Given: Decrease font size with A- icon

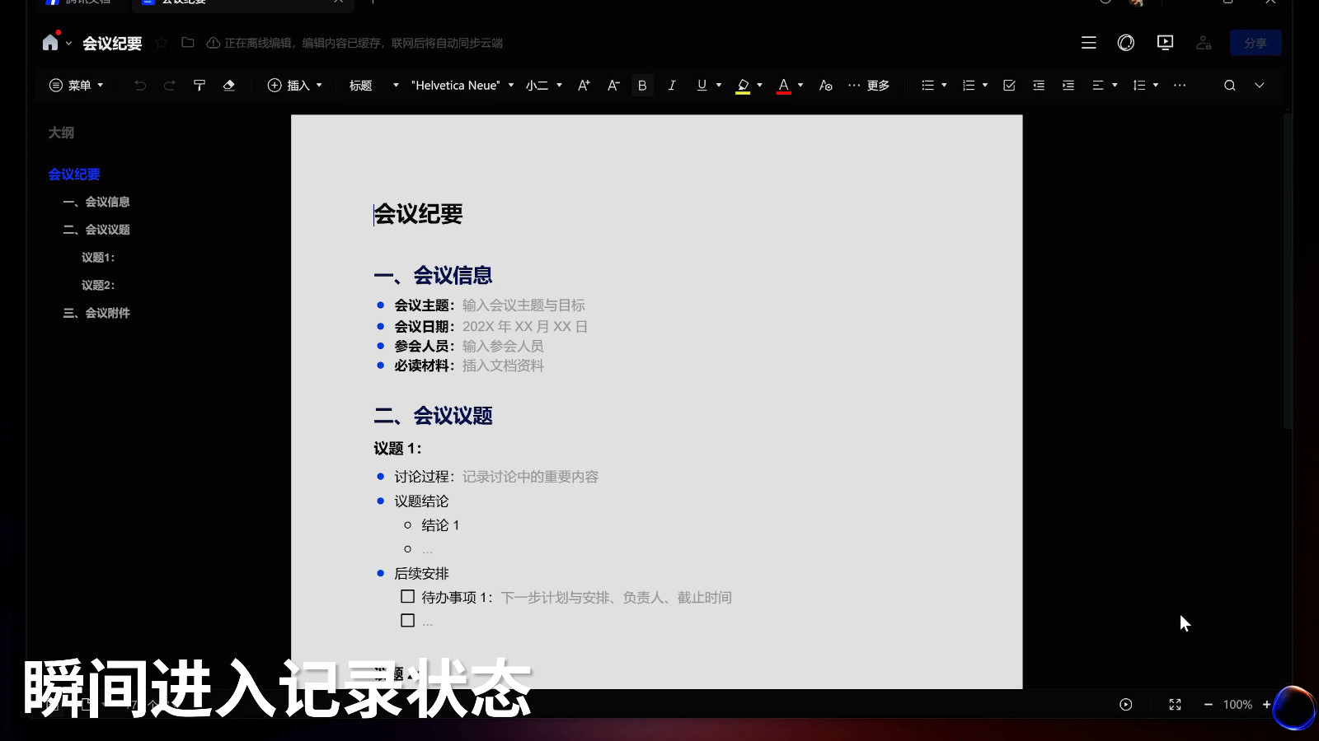Looking at the screenshot, I should [x=613, y=86].
